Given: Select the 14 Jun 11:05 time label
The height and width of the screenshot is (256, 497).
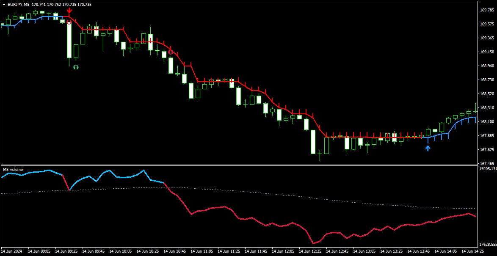Looking at the screenshot, I should pos(202,251).
